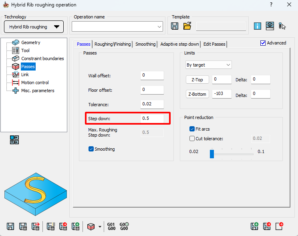The width and height of the screenshot is (298, 236).
Task: Uncheck the Advanced checkbox
Action: (263, 43)
